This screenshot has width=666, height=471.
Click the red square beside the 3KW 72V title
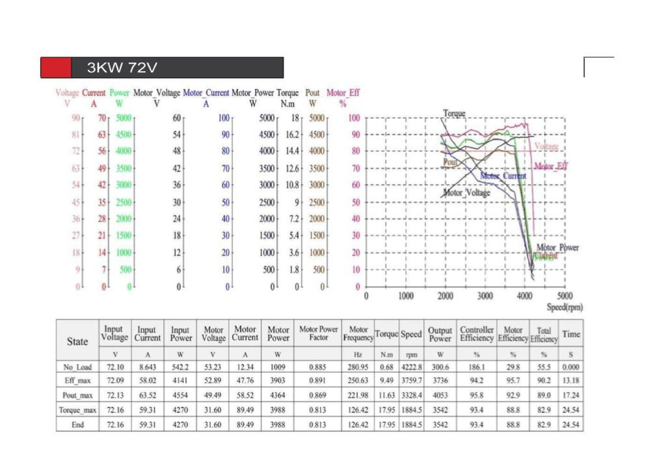click(56, 68)
